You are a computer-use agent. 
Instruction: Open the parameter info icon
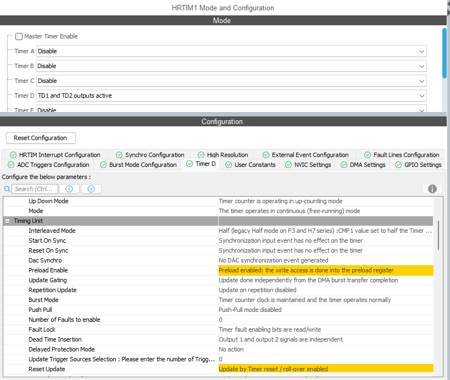[x=432, y=189]
